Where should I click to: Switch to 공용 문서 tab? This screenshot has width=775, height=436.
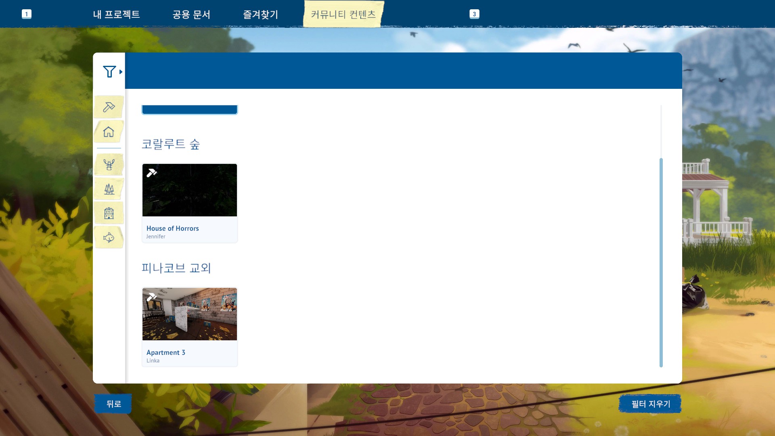tap(191, 15)
